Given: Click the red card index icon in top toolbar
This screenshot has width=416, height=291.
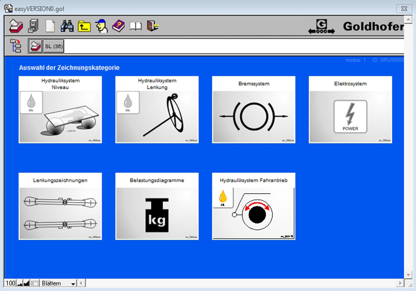Looking at the screenshot, I should 17,26.
